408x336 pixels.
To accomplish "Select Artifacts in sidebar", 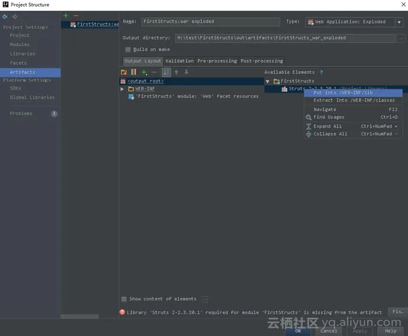I will tap(30, 72).
